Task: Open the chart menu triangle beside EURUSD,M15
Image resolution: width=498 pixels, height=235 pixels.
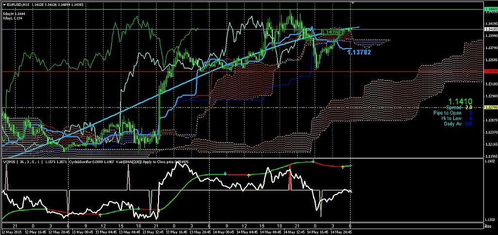Action: (x=3, y=5)
